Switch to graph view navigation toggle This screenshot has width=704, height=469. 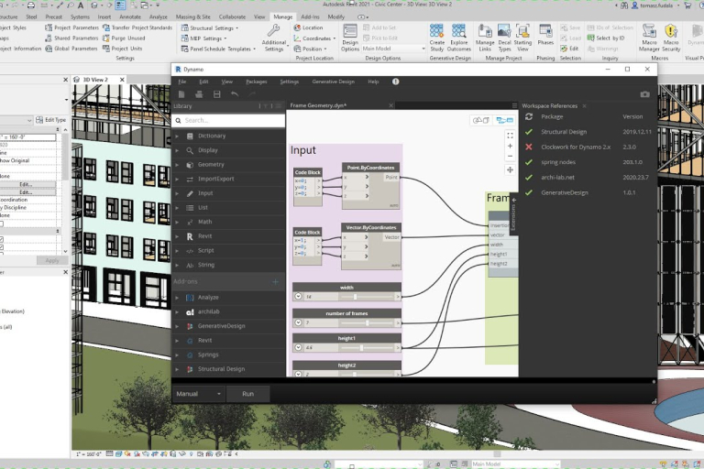point(505,120)
